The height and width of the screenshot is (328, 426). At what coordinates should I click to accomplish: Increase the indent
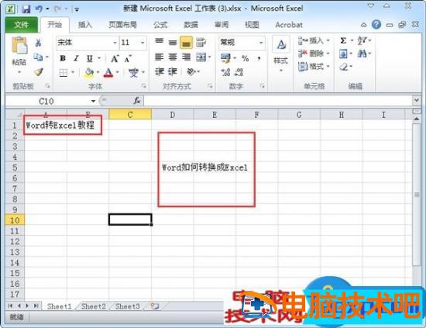coord(173,72)
